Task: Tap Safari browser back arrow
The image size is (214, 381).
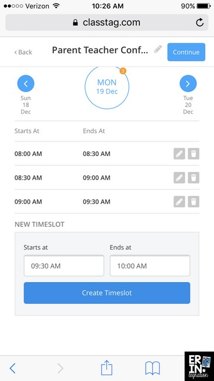Action: [x=12, y=369]
